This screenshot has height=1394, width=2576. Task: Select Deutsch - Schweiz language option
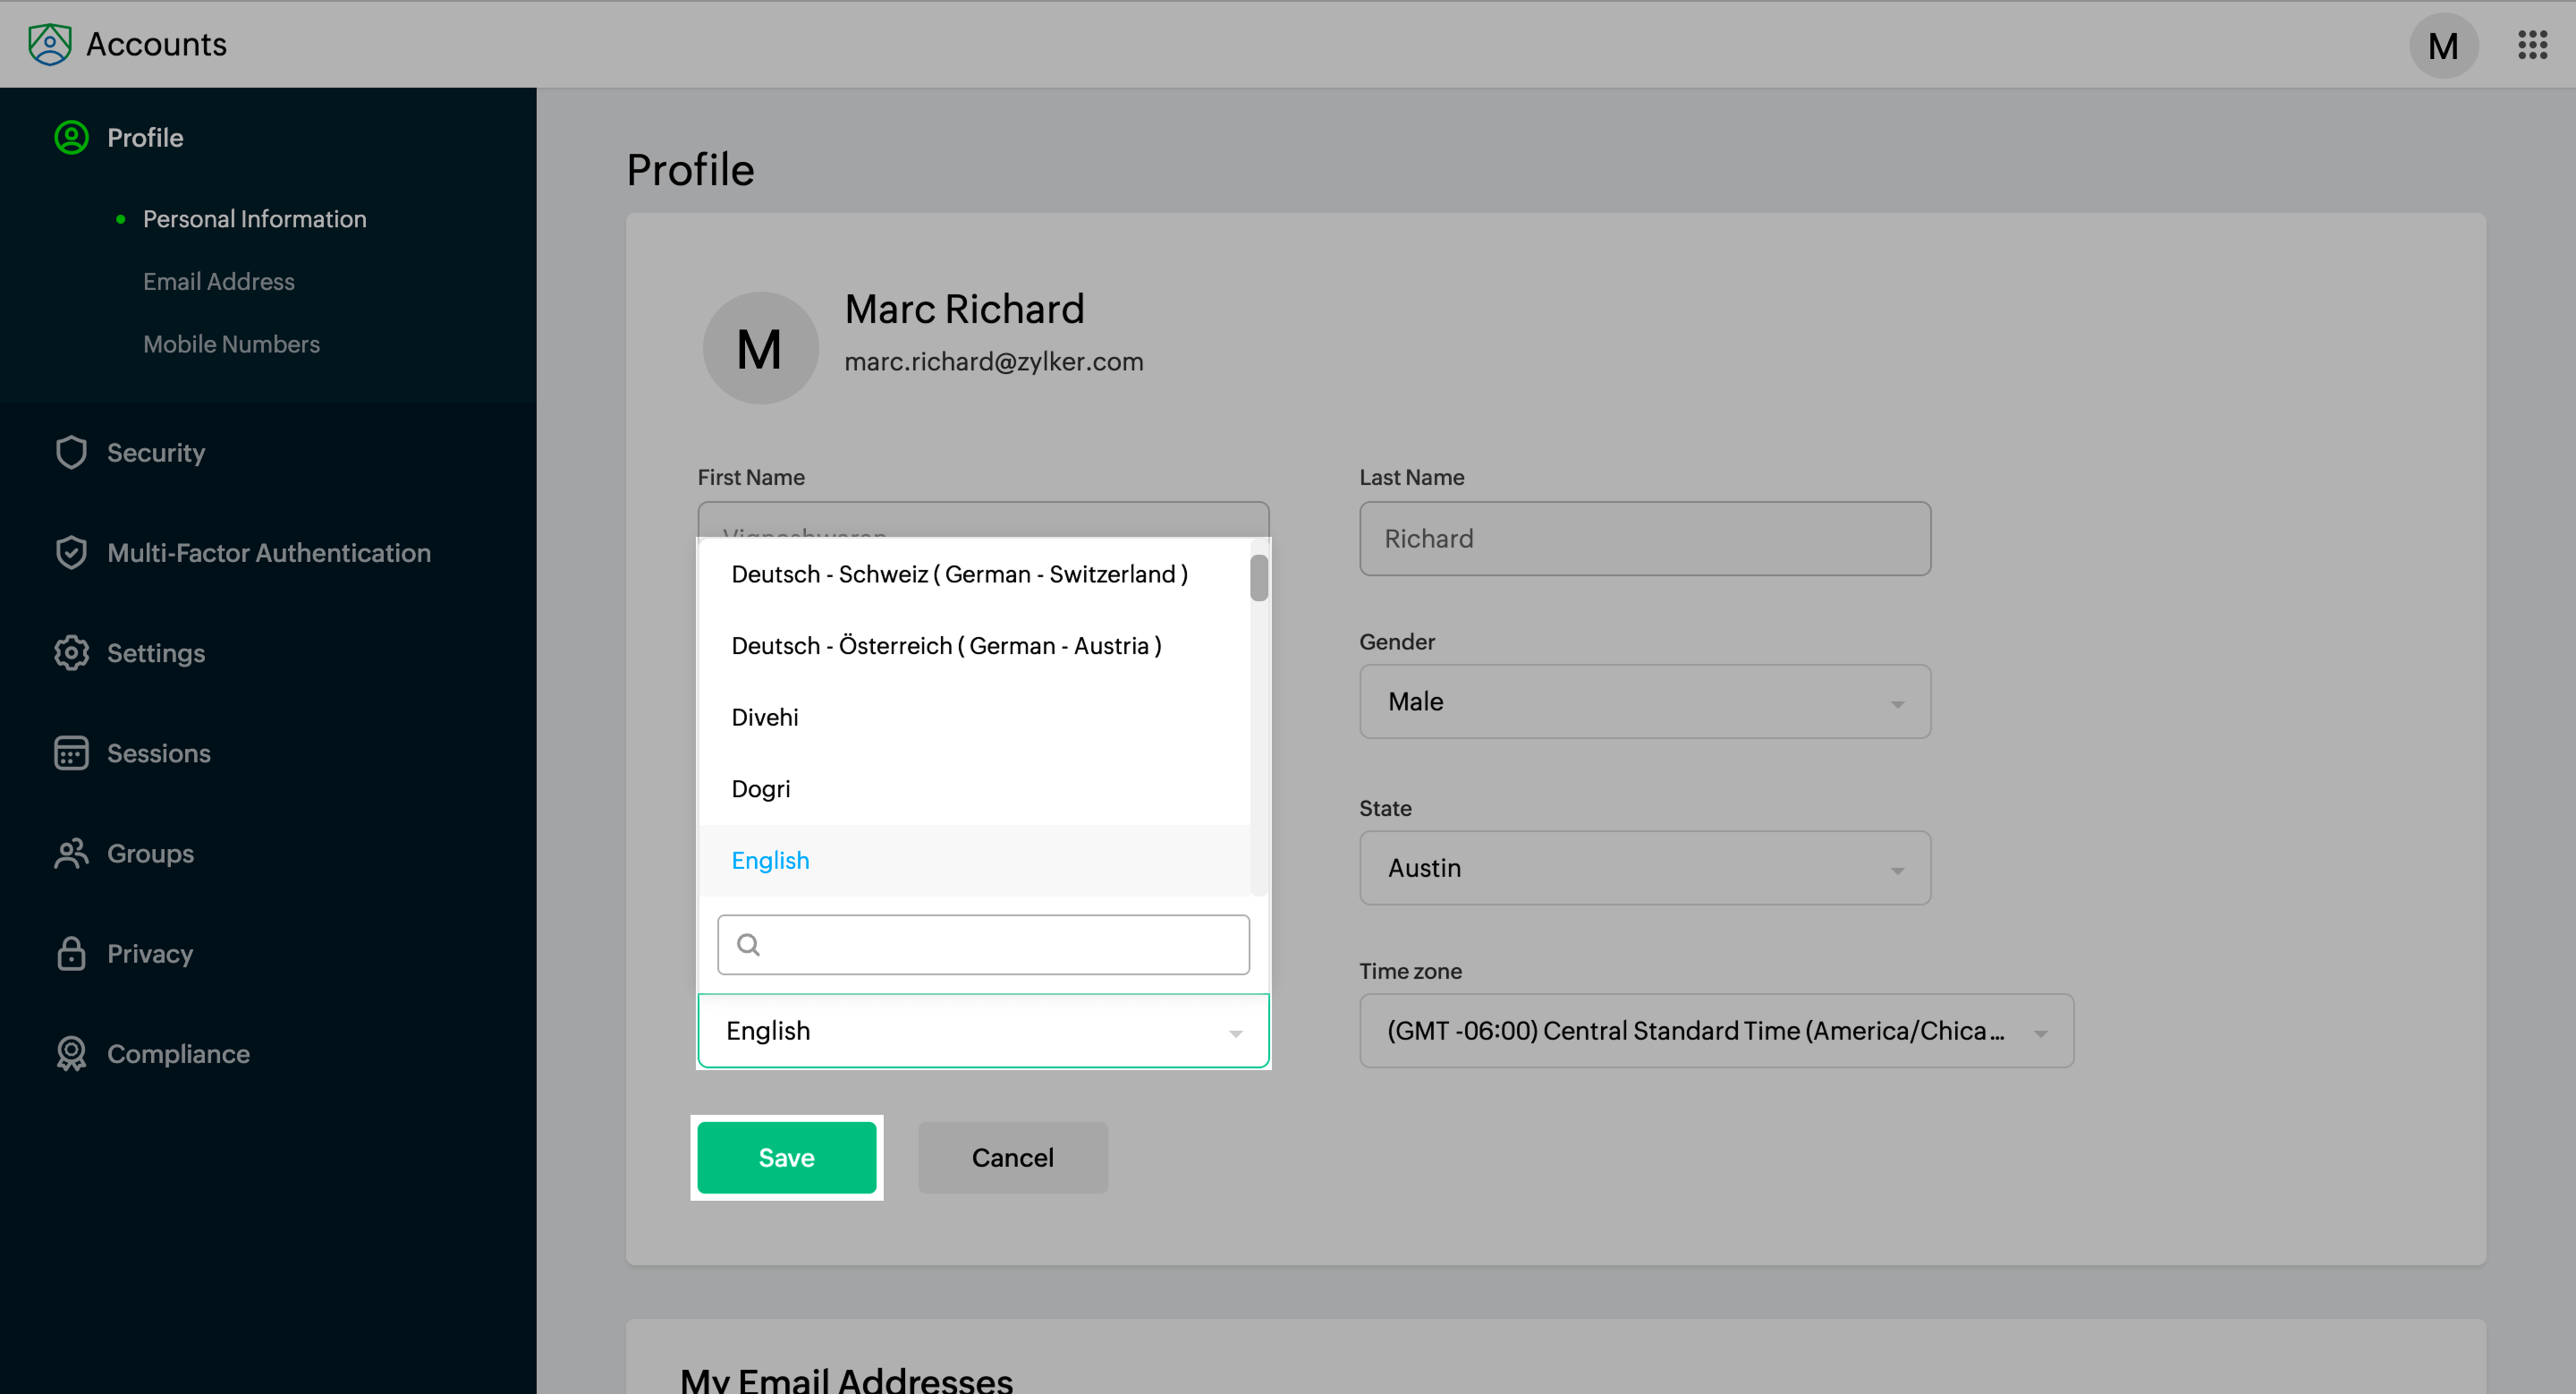pyautogui.click(x=959, y=574)
